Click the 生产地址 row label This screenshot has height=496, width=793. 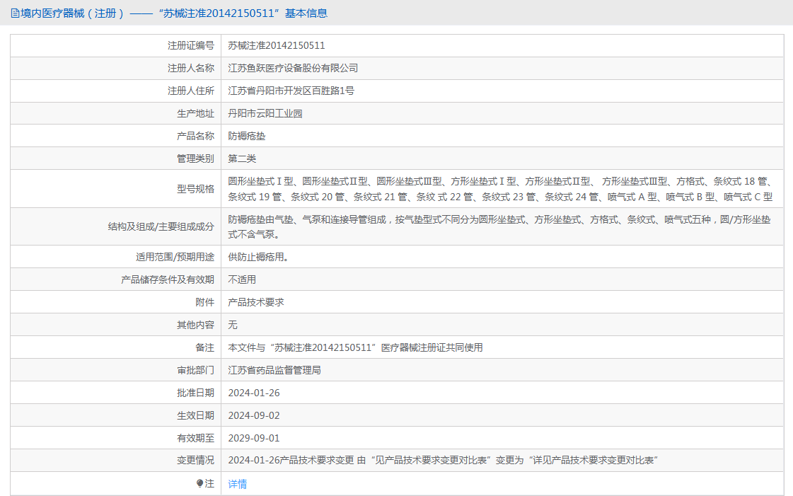pyautogui.click(x=195, y=113)
